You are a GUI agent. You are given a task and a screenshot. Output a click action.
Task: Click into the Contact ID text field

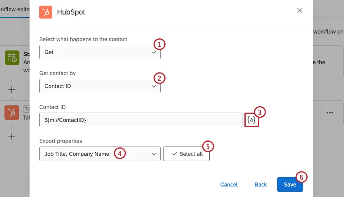[x=140, y=120]
